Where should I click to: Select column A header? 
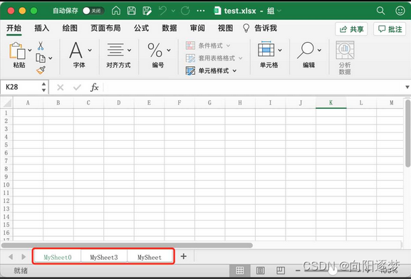pyautogui.click(x=28, y=102)
